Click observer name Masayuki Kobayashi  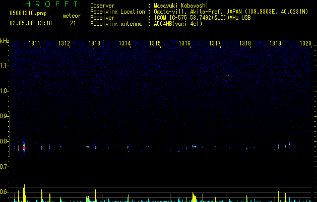(x=181, y=6)
